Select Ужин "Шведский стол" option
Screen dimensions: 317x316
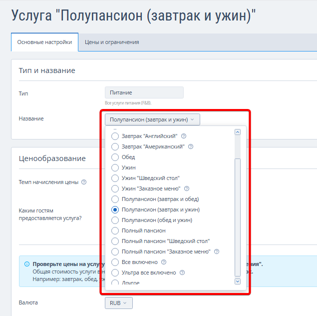coord(115,178)
